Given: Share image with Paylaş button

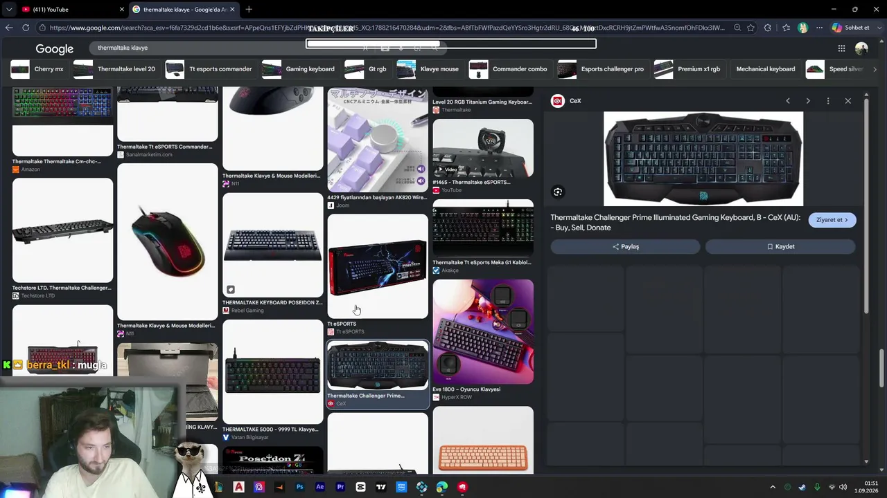Looking at the screenshot, I should 626,247.
